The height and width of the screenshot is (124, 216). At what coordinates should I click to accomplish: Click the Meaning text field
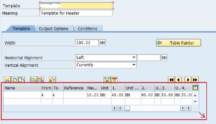tap(76, 13)
